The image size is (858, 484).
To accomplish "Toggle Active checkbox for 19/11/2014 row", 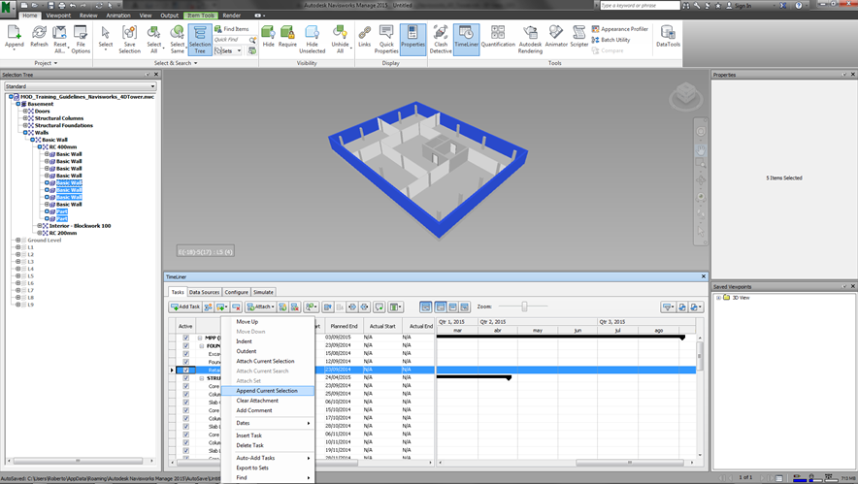I will point(186,450).
